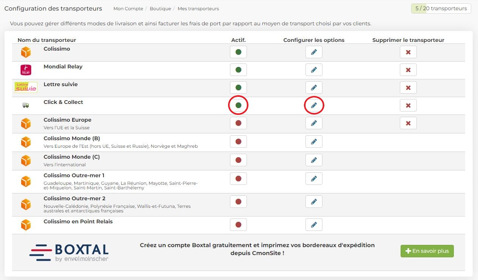Configure Click & Collect options pencil

coord(314,105)
